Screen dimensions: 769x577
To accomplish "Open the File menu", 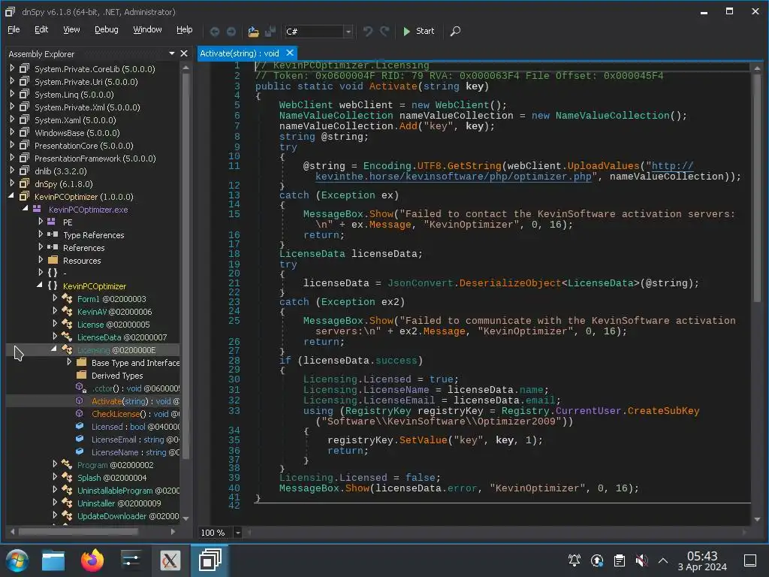I will tap(14, 29).
